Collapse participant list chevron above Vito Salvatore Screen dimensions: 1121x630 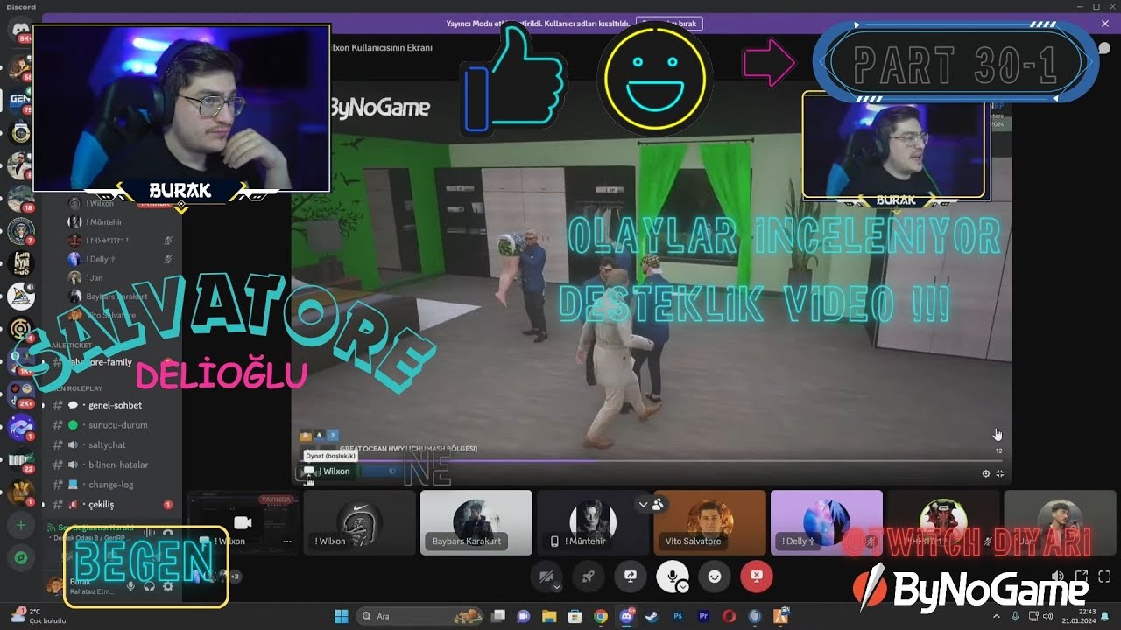[643, 504]
